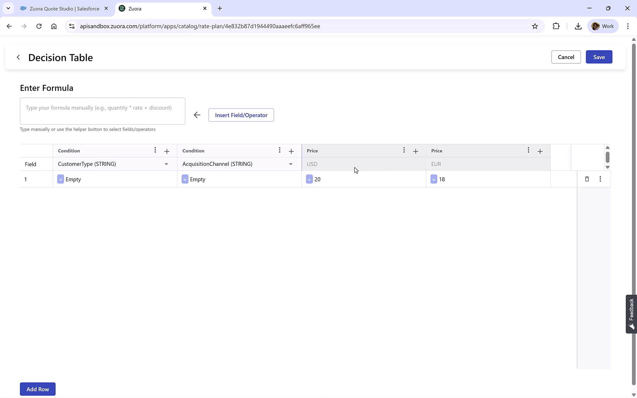Image resolution: width=637 pixels, height=398 pixels.
Task: Click the Insert Field/Operator button
Action: (x=241, y=115)
